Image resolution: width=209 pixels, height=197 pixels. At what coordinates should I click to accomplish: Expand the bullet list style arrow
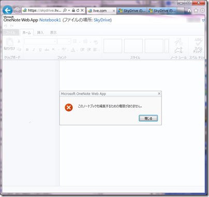pyautogui.click(x=80, y=42)
